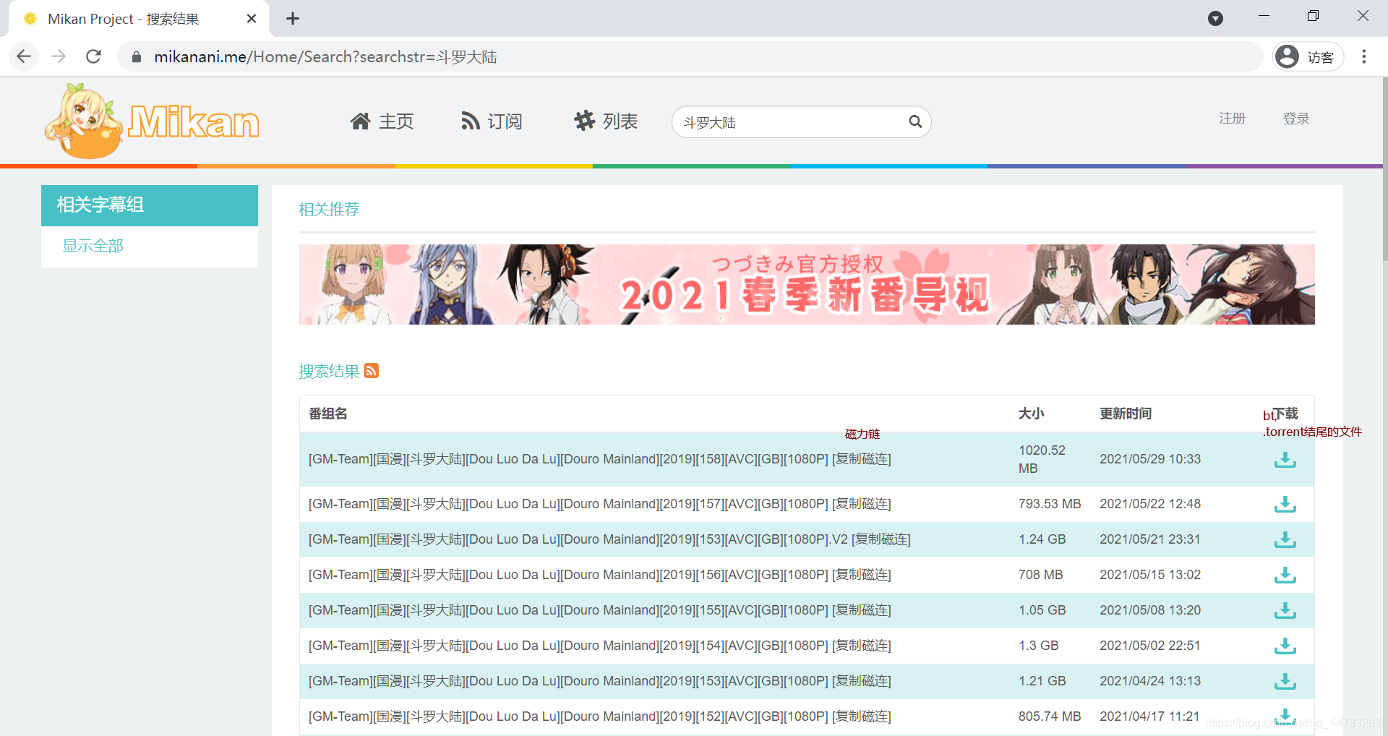
Task: Download torrent for episode 156 row
Action: click(x=1285, y=575)
